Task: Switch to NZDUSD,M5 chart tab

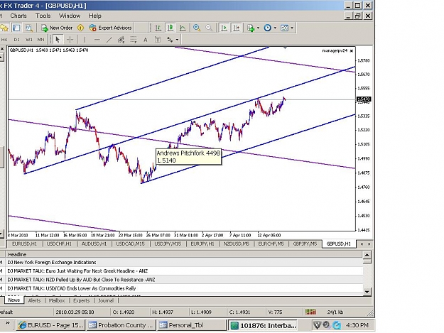Action: tap(237, 244)
